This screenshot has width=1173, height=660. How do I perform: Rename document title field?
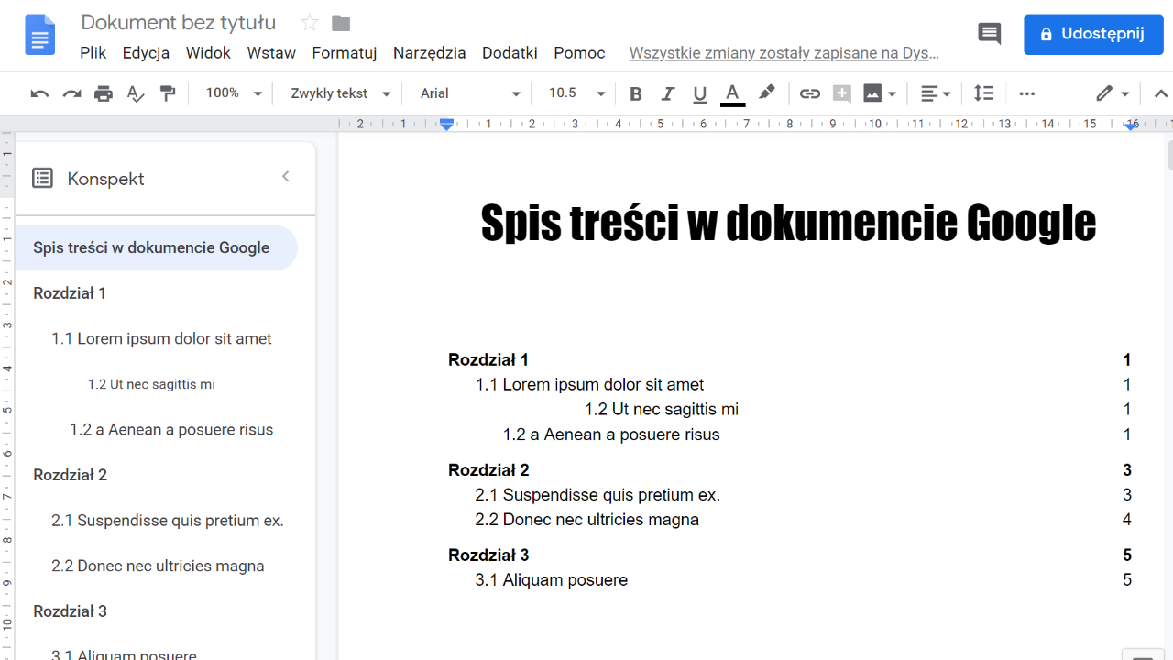tap(179, 22)
